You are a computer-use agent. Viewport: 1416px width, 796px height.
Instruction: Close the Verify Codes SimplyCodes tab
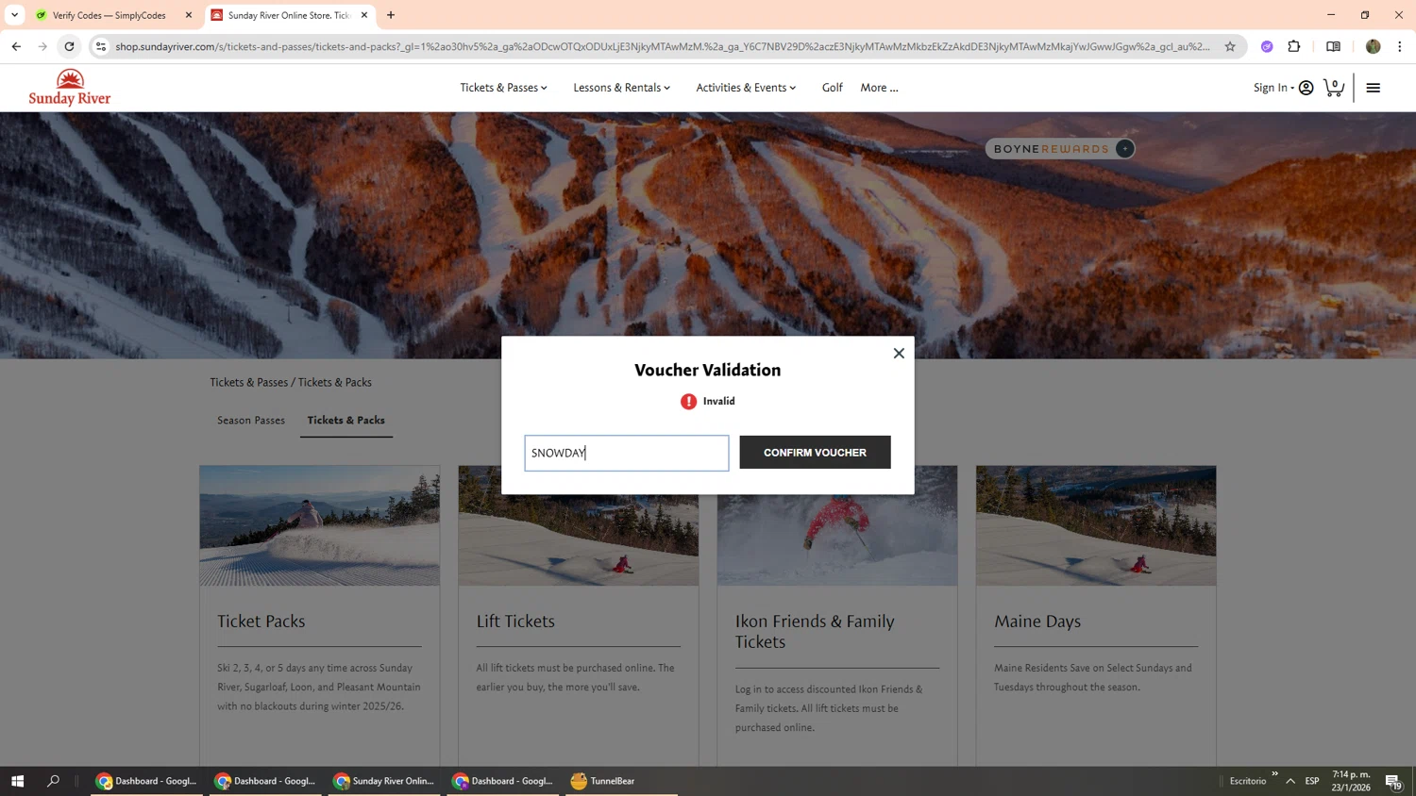click(189, 15)
